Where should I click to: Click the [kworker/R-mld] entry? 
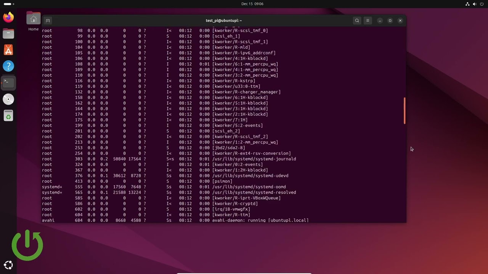[231, 47]
